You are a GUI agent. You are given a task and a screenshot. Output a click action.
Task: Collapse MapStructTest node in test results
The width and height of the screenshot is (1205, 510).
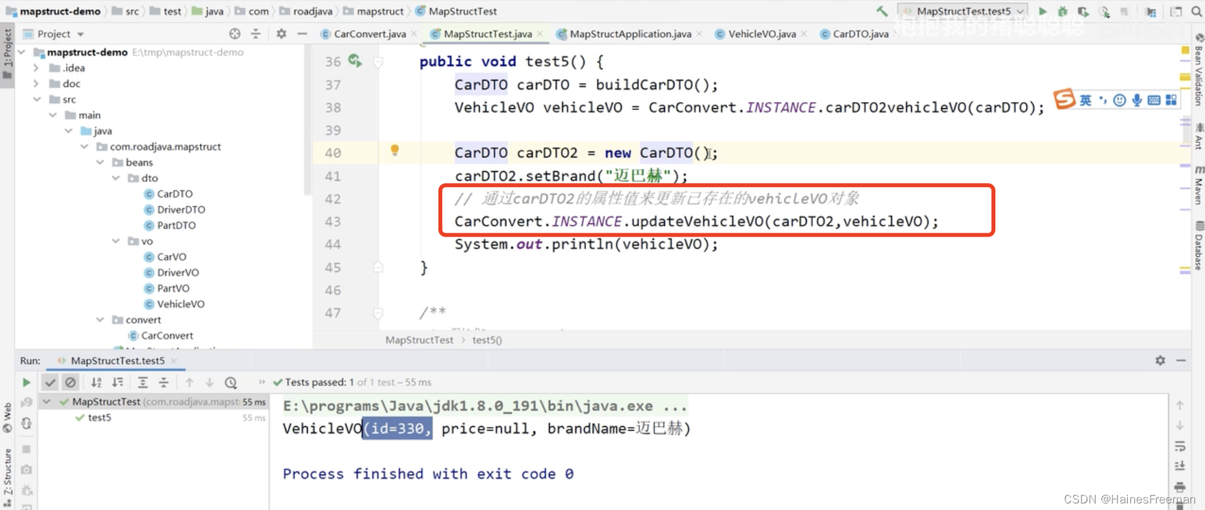tap(46, 401)
